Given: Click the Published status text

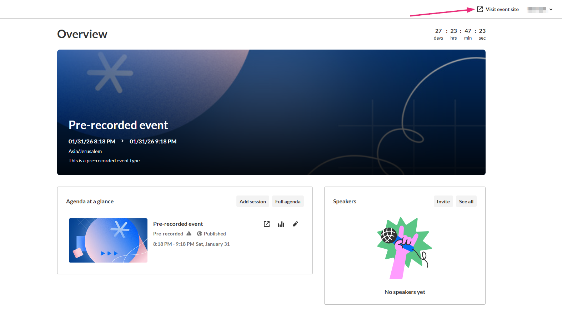Looking at the screenshot, I should click(x=215, y=234).
